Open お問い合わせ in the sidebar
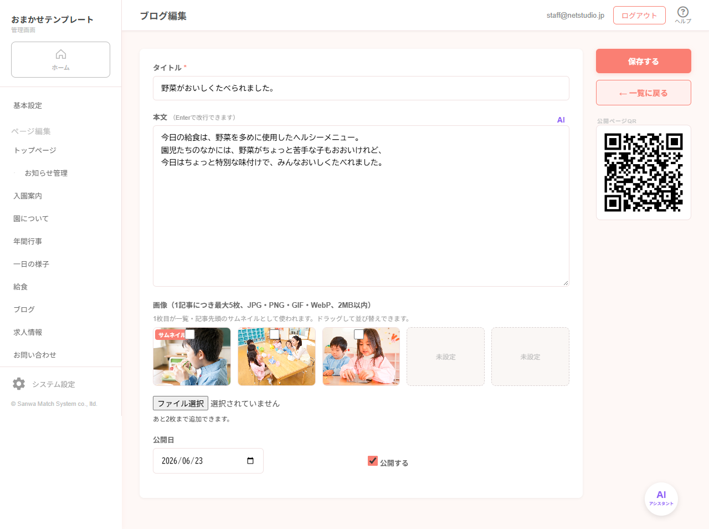This screenshot has height=529, width=709. [x=35, y=355]
